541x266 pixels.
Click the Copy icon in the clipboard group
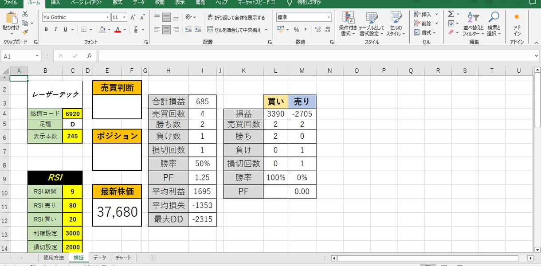(24, 23)
